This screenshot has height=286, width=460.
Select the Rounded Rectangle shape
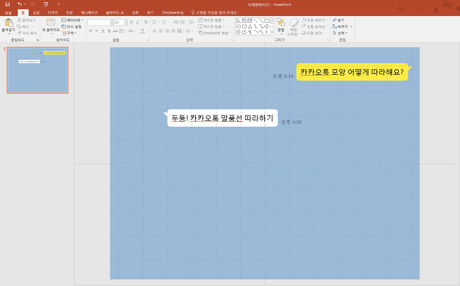point(244,26)
